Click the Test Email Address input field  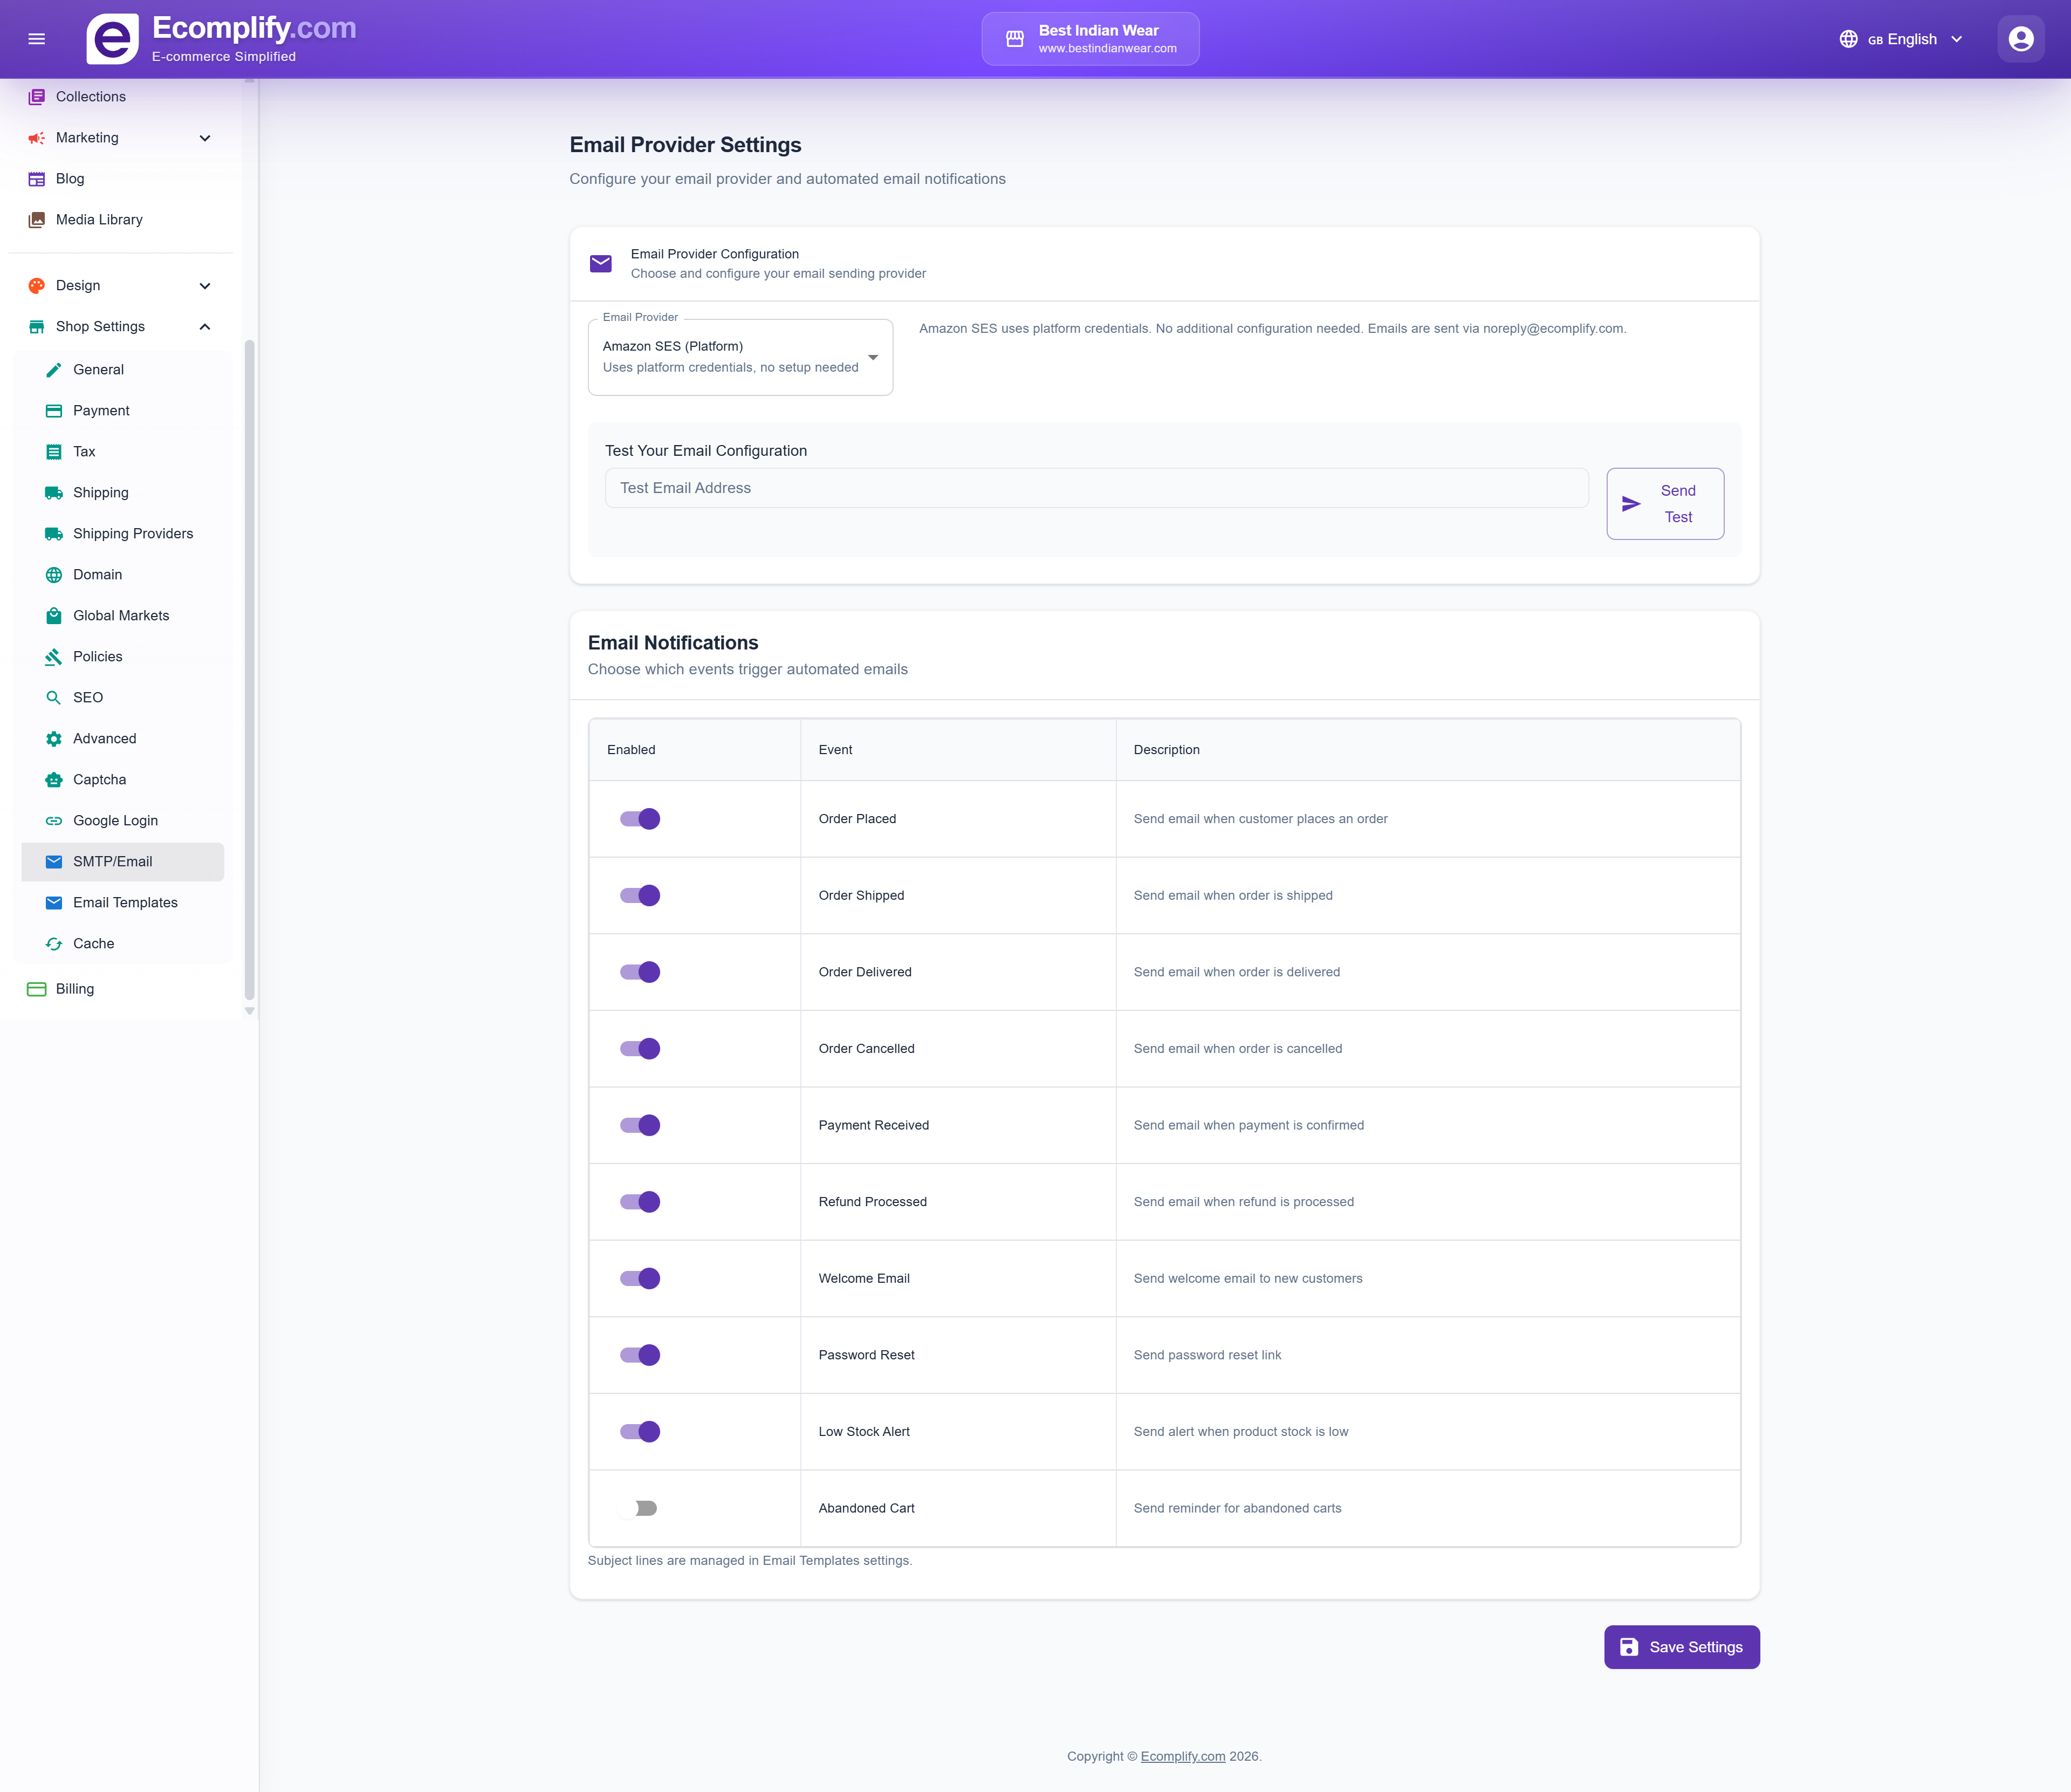[1096, 488]
